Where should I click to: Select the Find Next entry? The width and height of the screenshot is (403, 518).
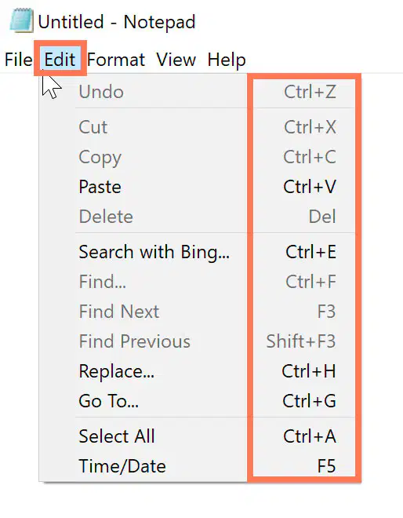point(200,312)
